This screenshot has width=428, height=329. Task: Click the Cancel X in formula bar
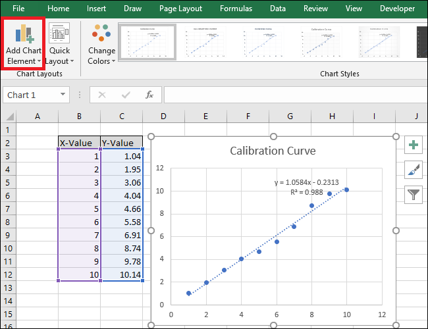[x=101, y=95]
